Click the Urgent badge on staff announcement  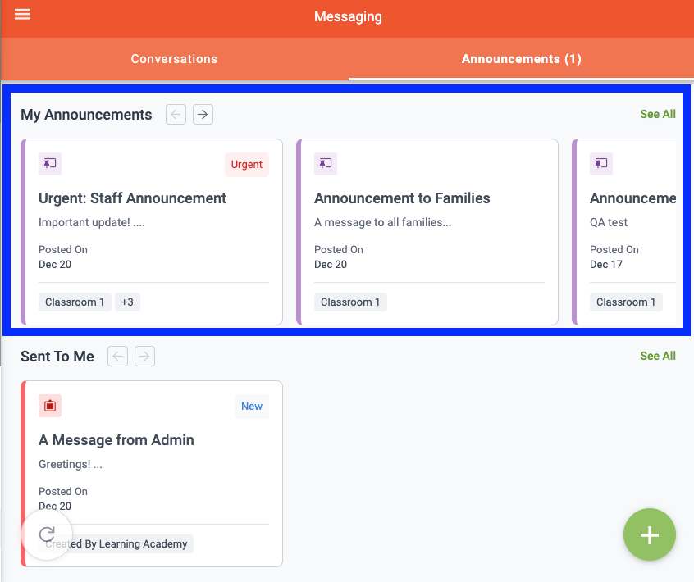click(x=246, y=165)
